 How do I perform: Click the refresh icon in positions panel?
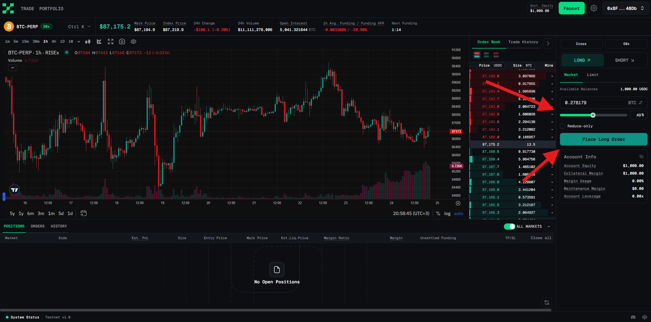(x=547, y=302)
